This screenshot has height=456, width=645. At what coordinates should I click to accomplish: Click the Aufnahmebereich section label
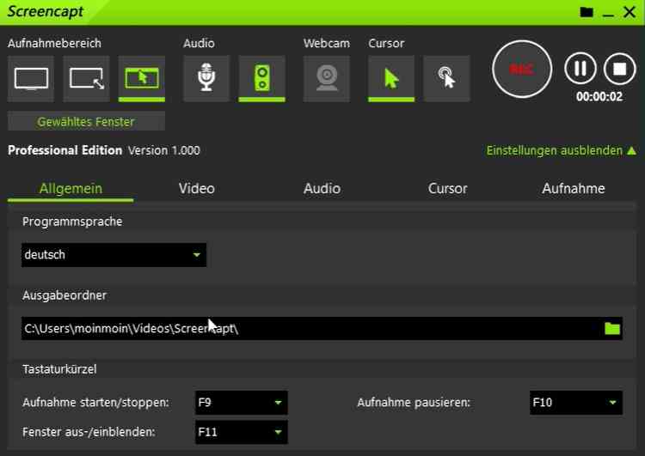[54, 43]
